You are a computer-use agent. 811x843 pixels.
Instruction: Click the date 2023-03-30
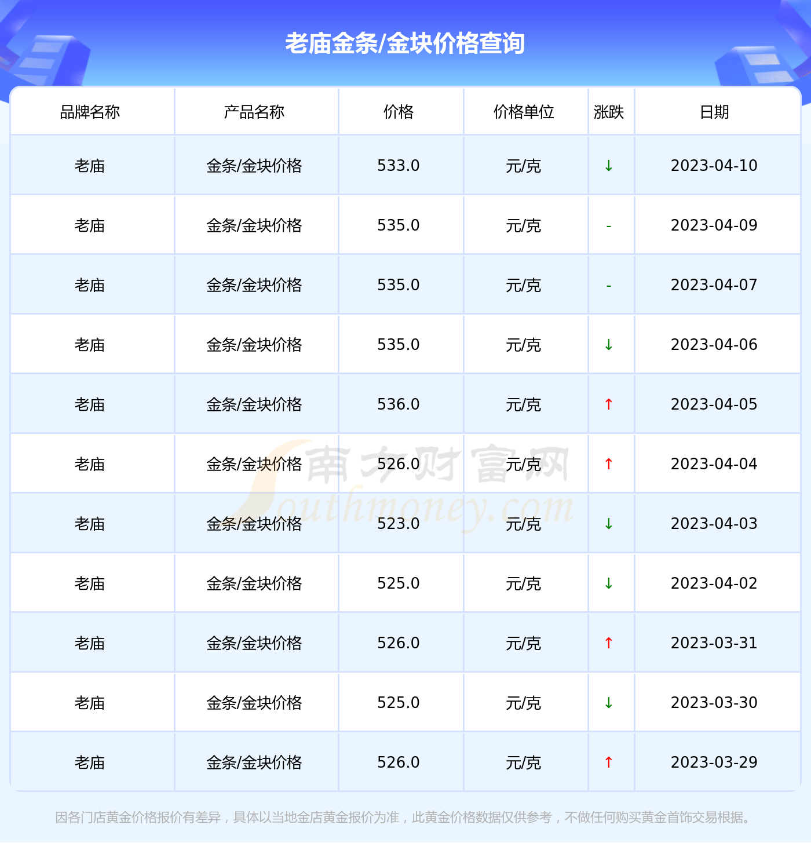pos(714,703)
